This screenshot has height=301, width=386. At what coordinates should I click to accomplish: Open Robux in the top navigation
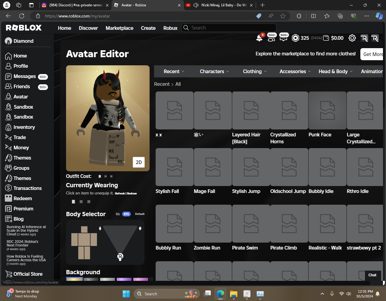170,28
